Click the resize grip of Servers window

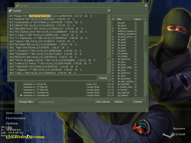click(x=147, y=110)
